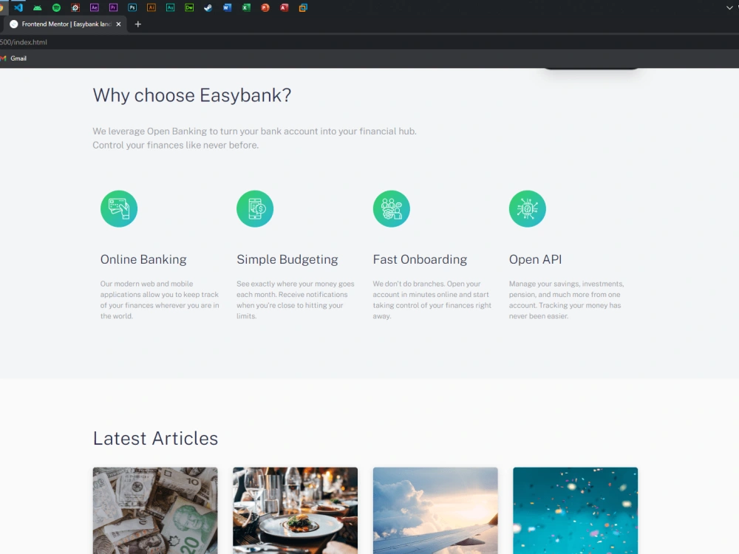This screenshot has height=554, width=739.
Task: Open Steam from the taskbar
Action: pos(208,7)
